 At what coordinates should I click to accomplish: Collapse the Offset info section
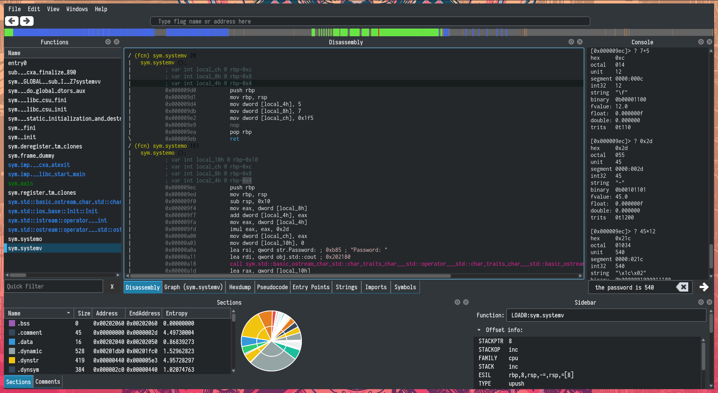click(x=479, y=330)
